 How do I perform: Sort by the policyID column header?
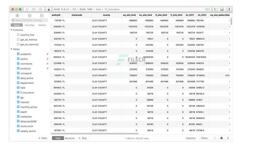(x=56, y=15)
